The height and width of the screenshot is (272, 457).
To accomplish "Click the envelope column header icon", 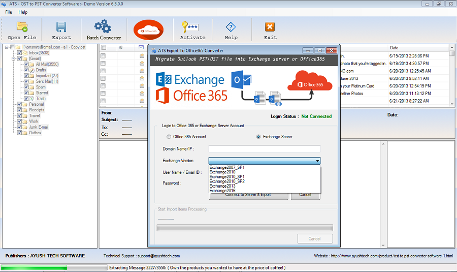I will 141,48.
